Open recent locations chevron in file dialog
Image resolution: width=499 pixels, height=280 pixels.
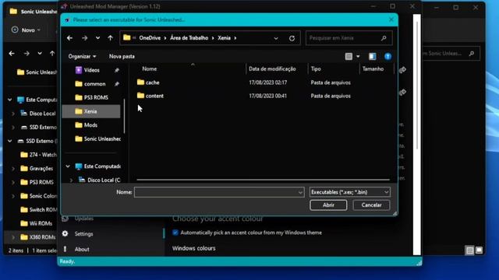coord(97,38)
